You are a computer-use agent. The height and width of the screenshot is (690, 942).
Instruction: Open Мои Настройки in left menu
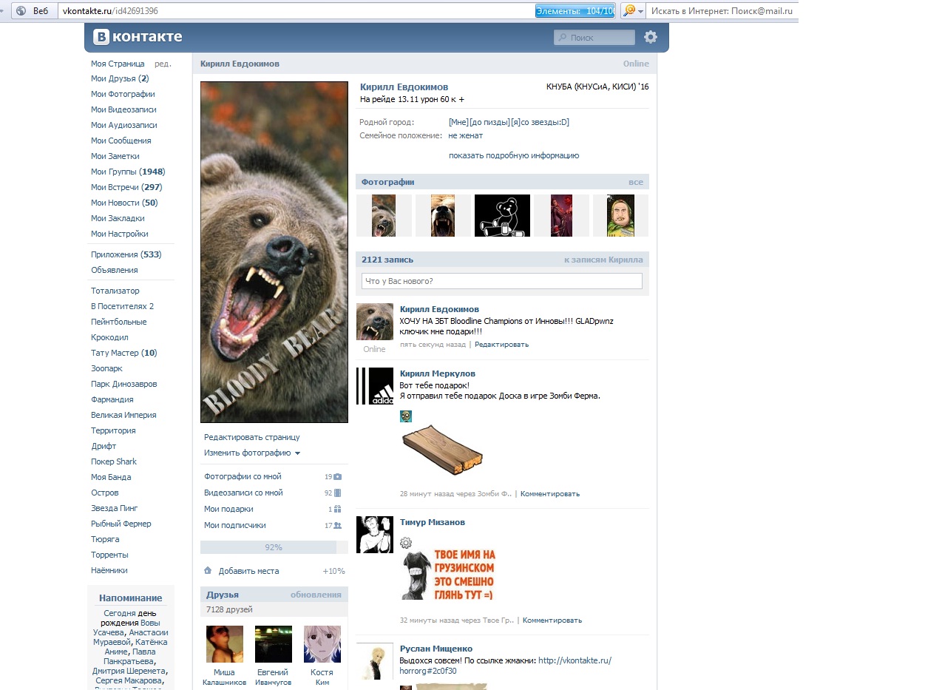tap(120, 234)
